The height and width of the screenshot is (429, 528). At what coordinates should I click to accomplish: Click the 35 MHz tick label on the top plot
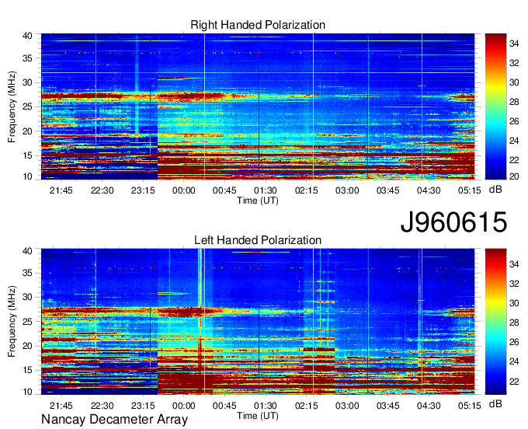[x=27, y=58]
